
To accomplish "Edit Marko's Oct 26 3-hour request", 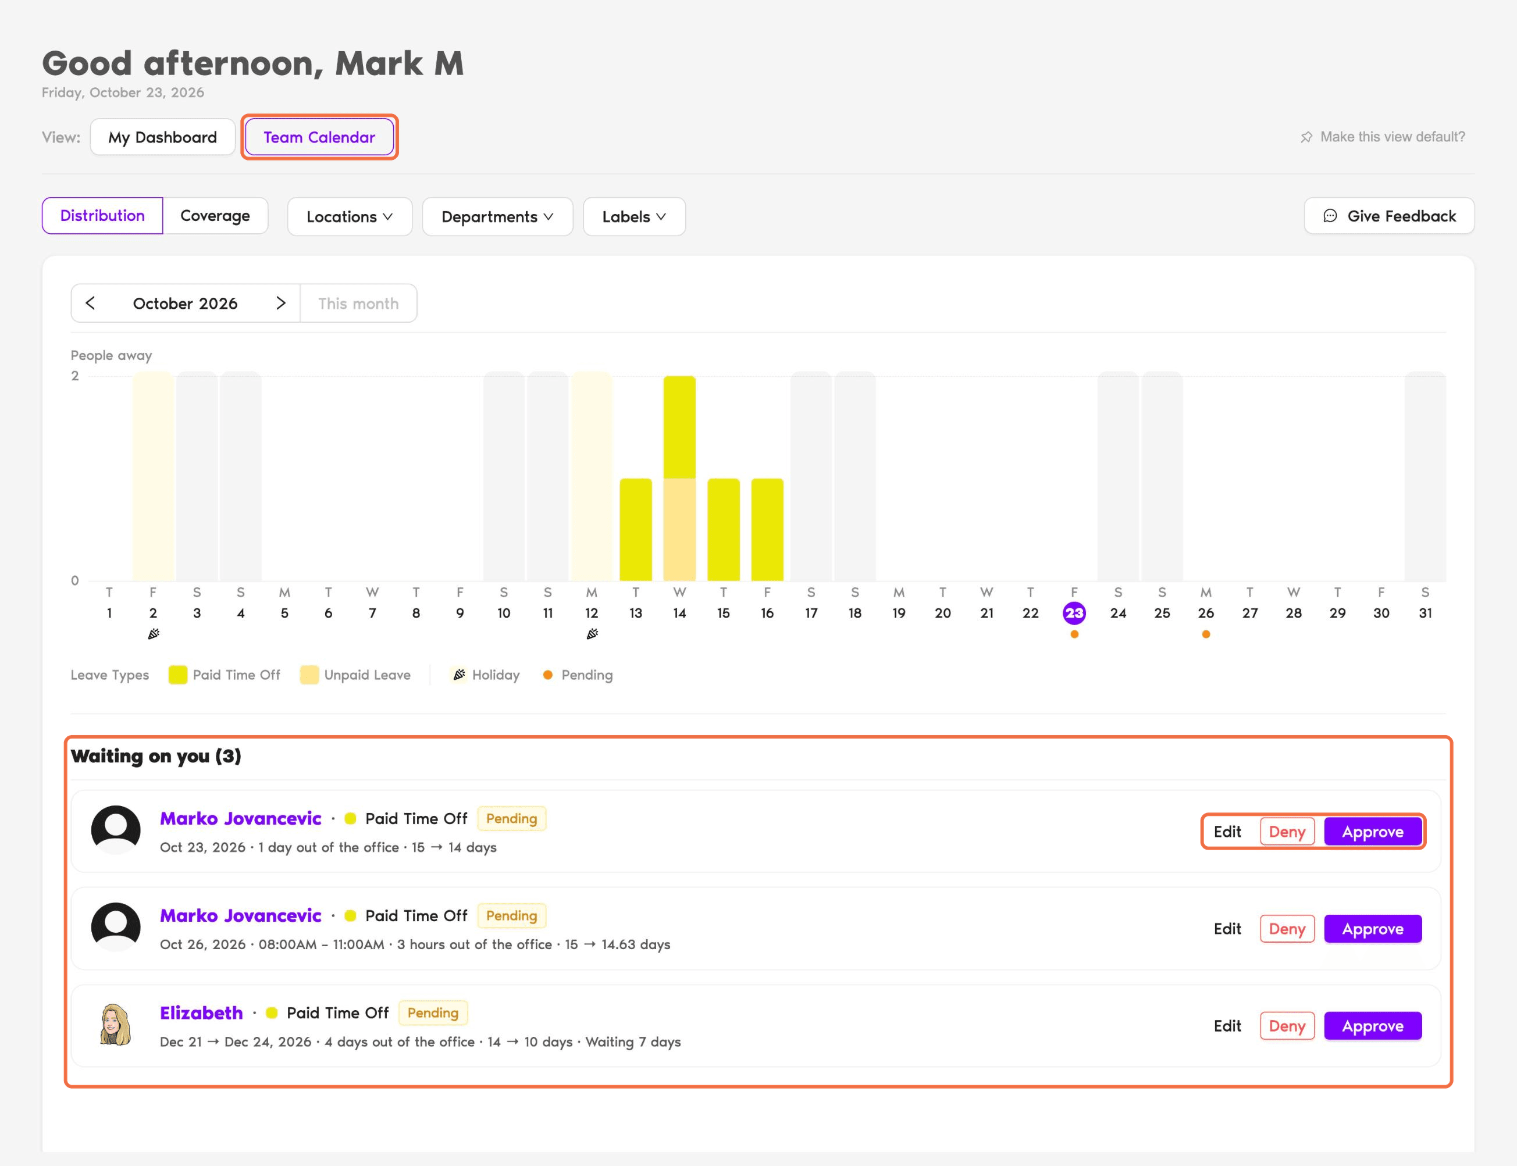I will [x=1227, y=929].
